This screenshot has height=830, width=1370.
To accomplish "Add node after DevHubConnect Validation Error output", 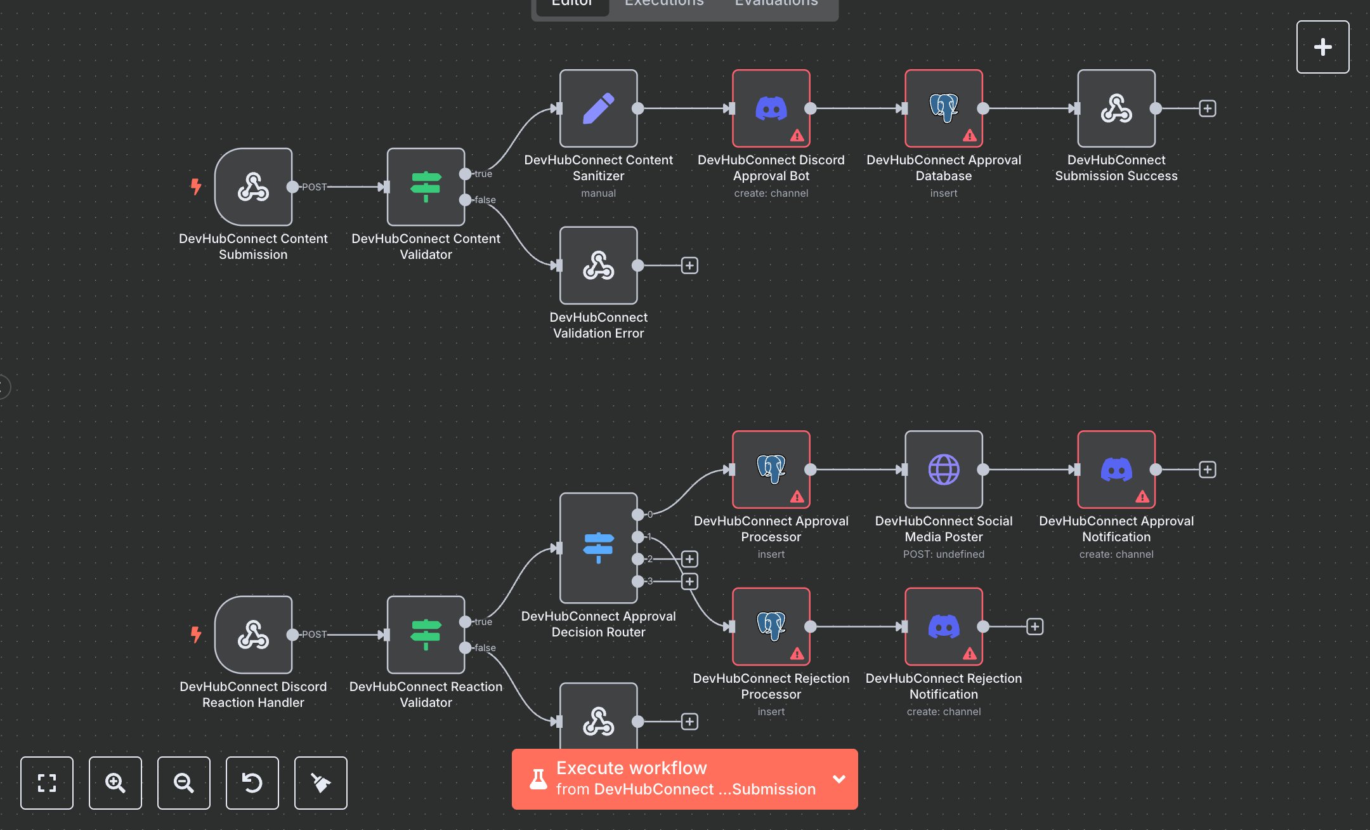I will coord(689,266).
